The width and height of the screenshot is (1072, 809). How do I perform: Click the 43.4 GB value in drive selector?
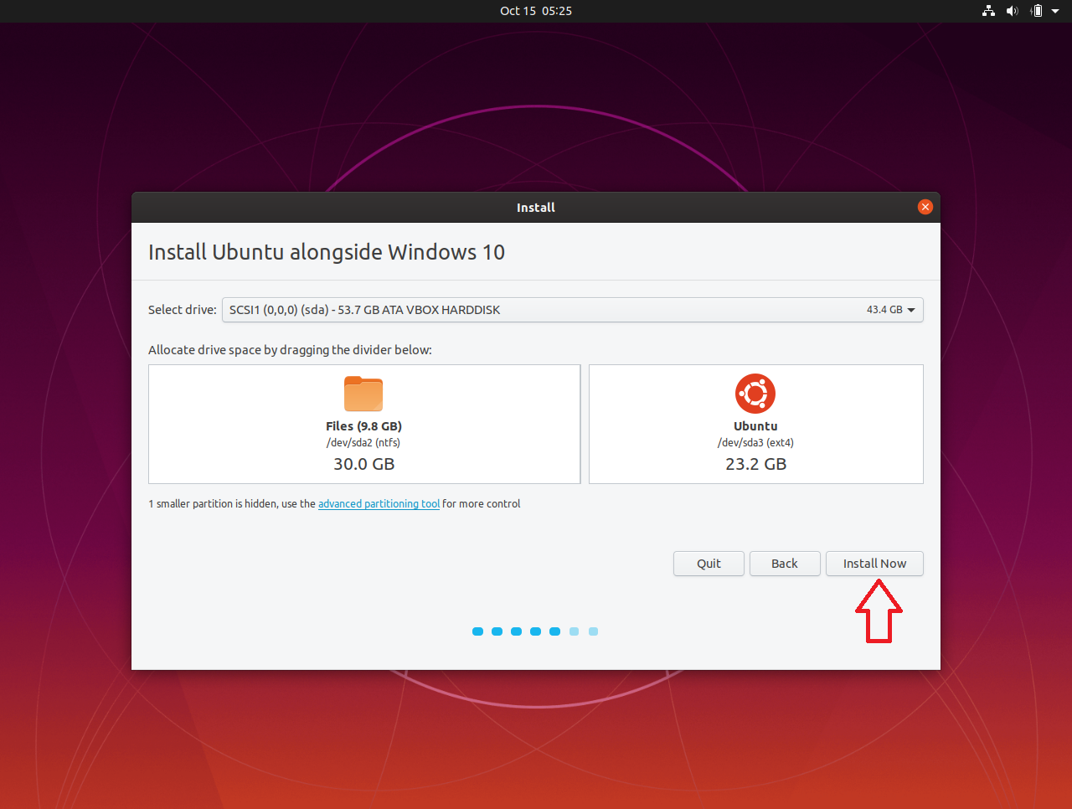884,310
